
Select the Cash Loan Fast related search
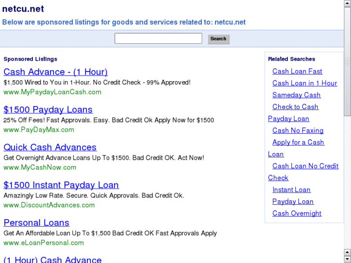(297, 71)
